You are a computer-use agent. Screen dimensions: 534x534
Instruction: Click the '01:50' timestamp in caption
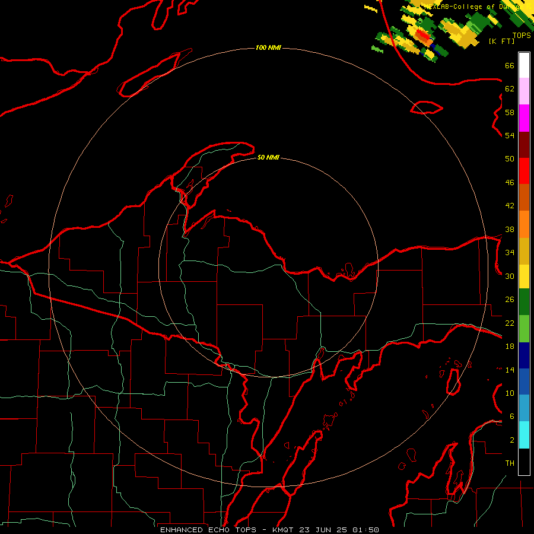365,530
